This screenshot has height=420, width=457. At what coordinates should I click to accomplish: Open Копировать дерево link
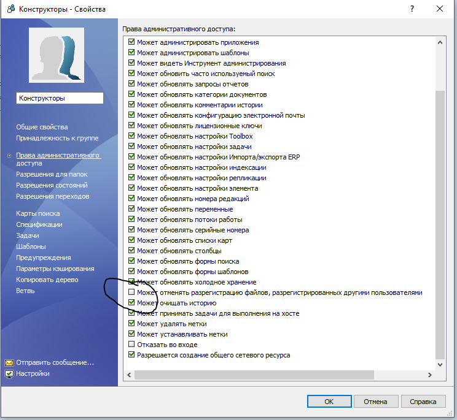(x=47, y=280)
